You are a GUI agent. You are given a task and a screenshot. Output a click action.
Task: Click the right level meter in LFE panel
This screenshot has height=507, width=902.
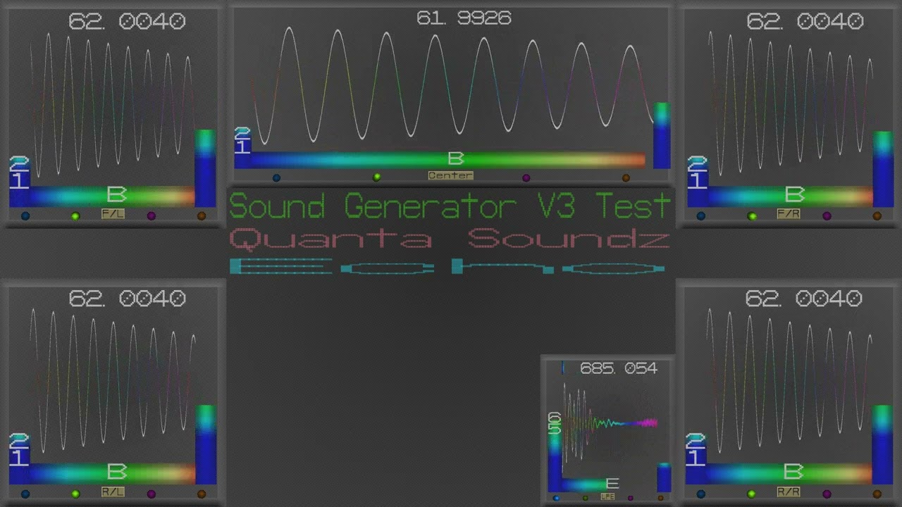pos(664,477)
